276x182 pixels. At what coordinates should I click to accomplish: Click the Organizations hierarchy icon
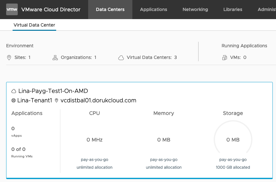pos(55,58)
